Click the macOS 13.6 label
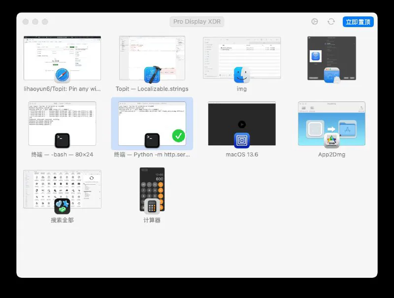This screenshot has height=298, width=394. point(242,155)
